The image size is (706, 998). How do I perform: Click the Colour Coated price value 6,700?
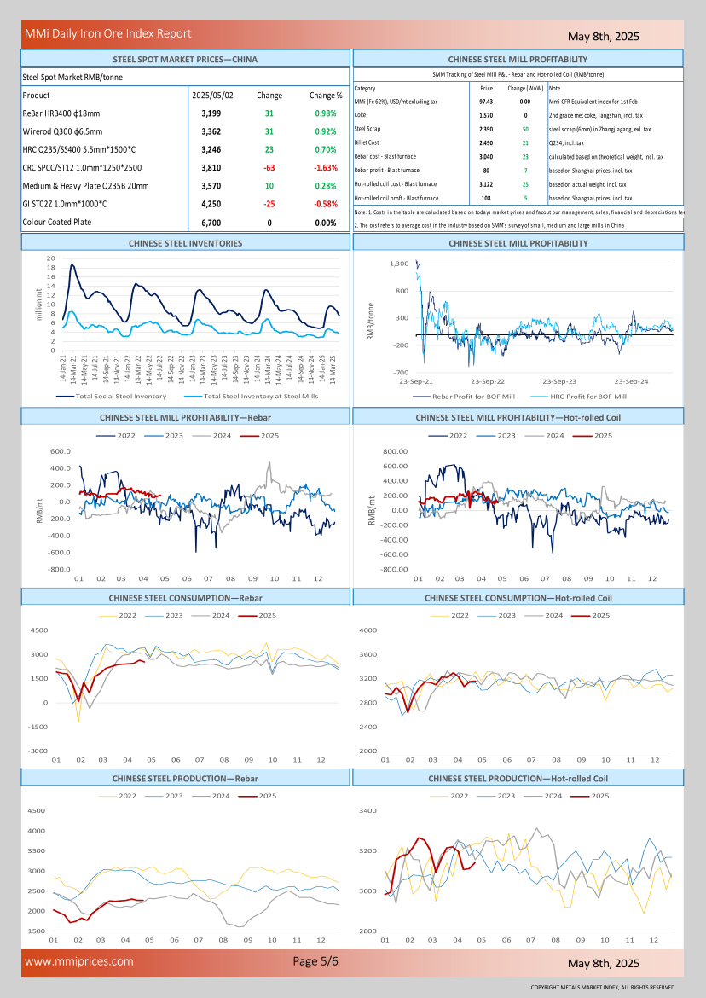[x=211, y=223]
